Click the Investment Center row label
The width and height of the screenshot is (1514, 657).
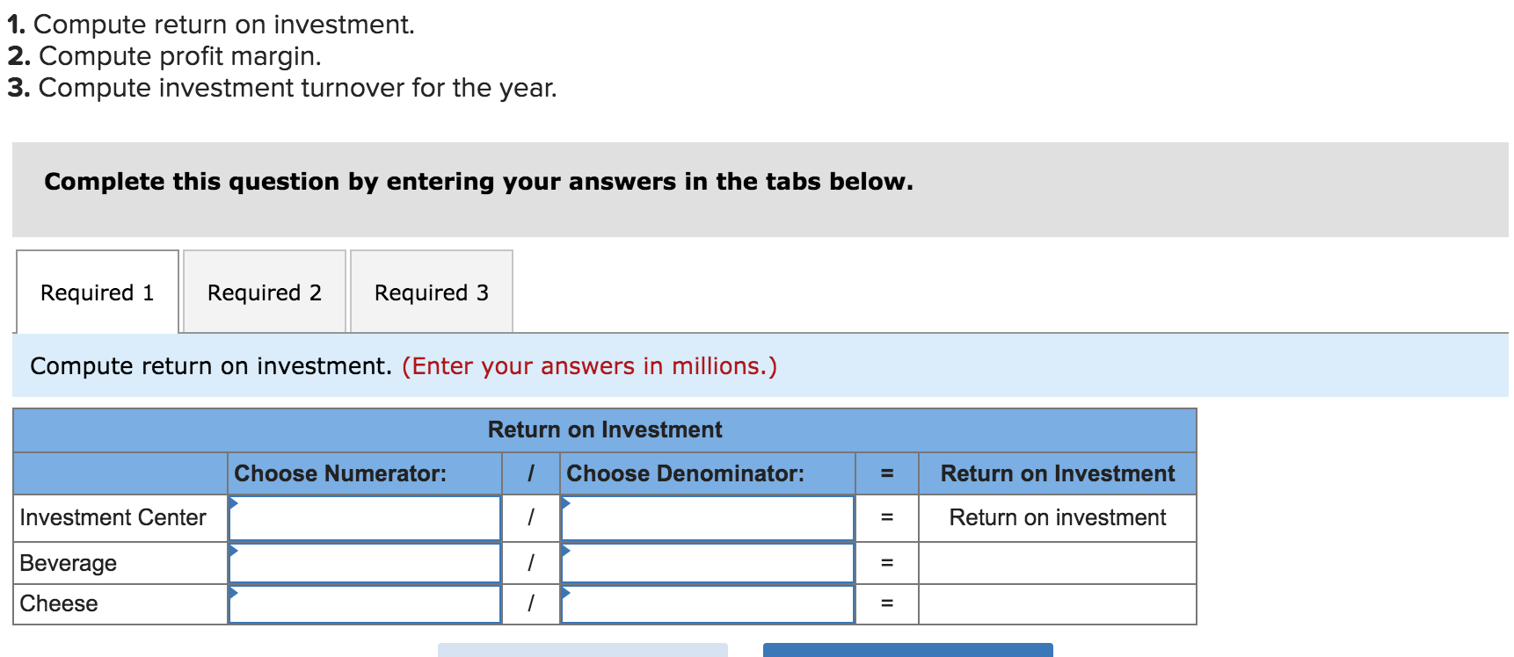[113, 518]
